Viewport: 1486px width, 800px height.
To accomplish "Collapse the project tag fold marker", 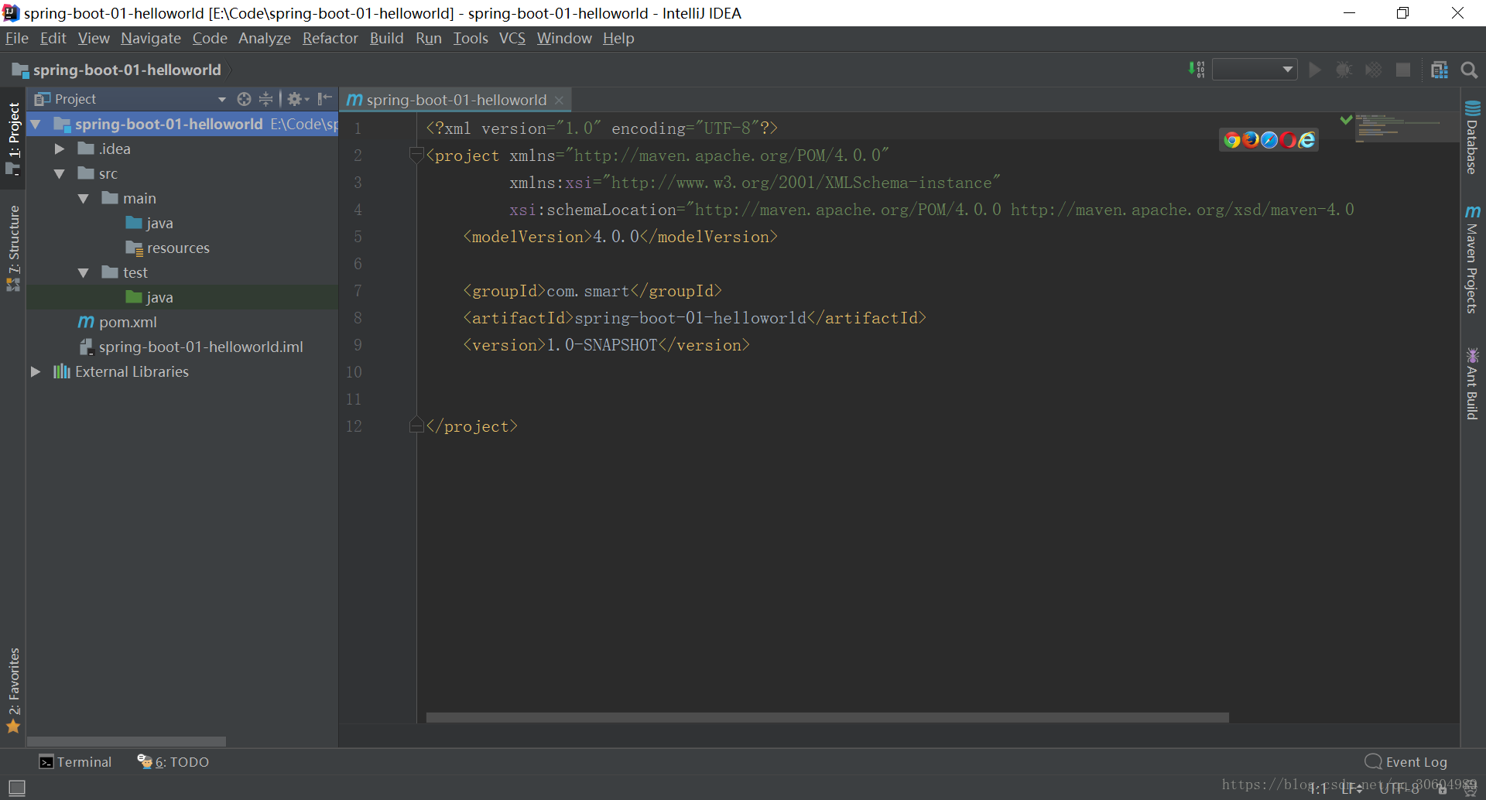I will (x=416, y=155).
